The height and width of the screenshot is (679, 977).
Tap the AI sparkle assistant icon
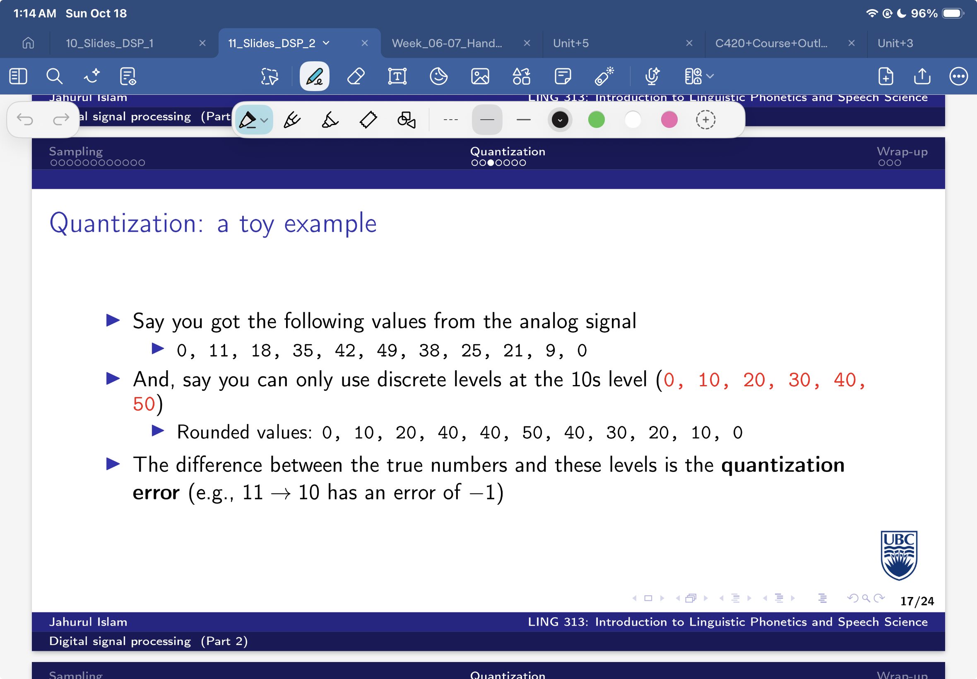(x=91, y=77)
